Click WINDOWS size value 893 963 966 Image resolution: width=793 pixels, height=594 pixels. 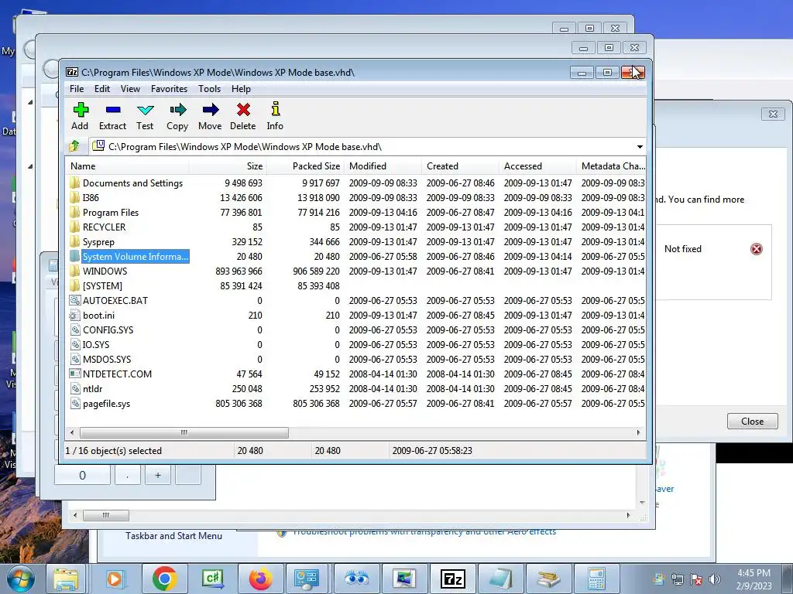[x=239, y=271]
